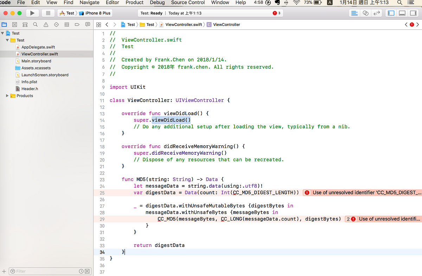The width and height of the screenshot is (422, 276).
Task: Open the Report navigator speech-bubble icon
Action: [88, 25]
